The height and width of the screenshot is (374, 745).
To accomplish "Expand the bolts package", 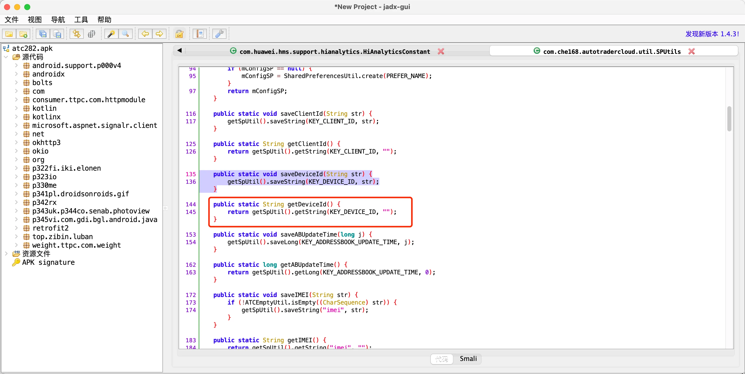I will tap(16, 83).
